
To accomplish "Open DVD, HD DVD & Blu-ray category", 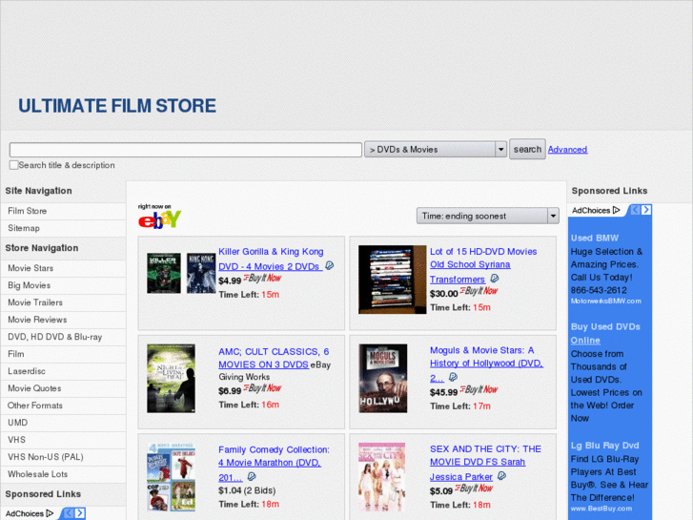I will (x=54, y=337).
